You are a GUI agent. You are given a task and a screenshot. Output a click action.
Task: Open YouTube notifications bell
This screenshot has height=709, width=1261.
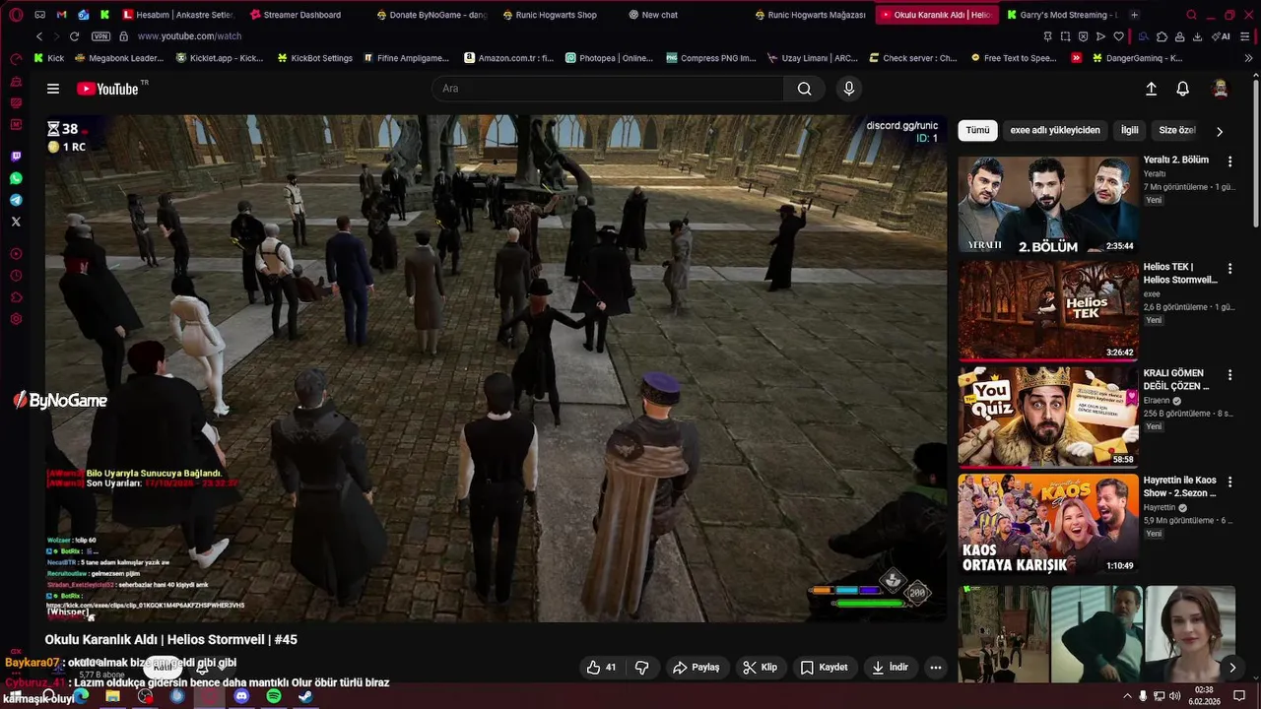click(1183, 89)
